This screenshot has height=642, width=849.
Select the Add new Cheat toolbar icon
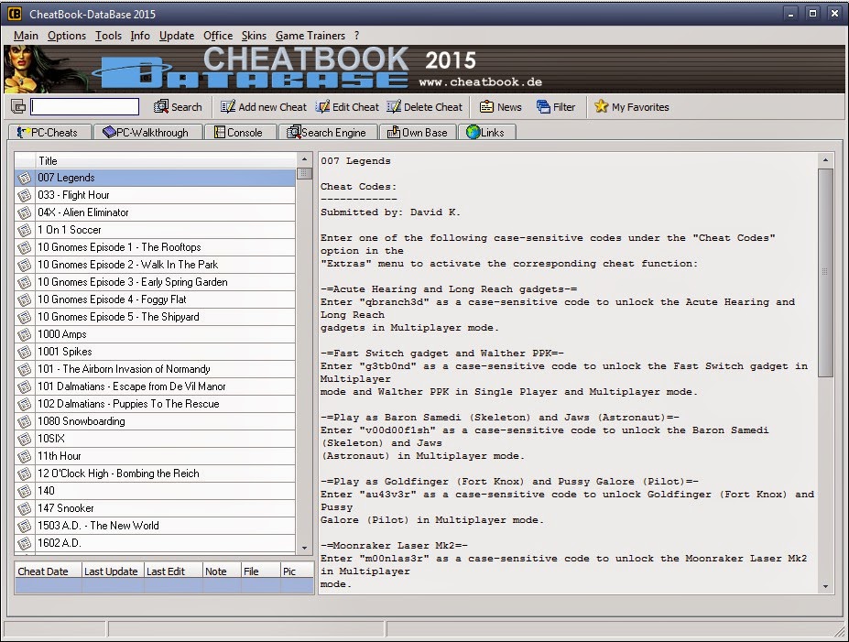(263, 106)
